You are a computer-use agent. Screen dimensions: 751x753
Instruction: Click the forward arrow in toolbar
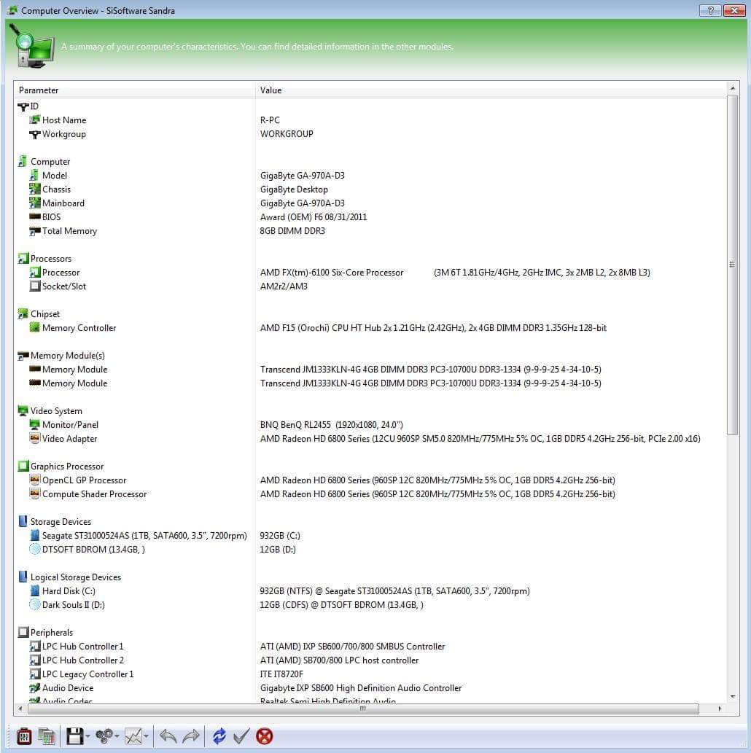(191, 736)
